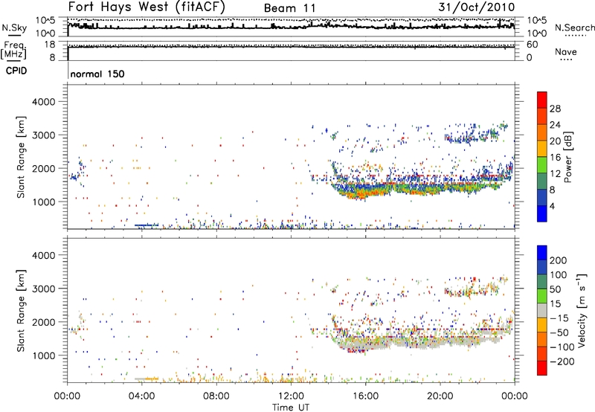The width and height of the screenshot is (595, 412).
Task: Click the blue bottom segment of Power colorbar
Action: click(542, 213)
